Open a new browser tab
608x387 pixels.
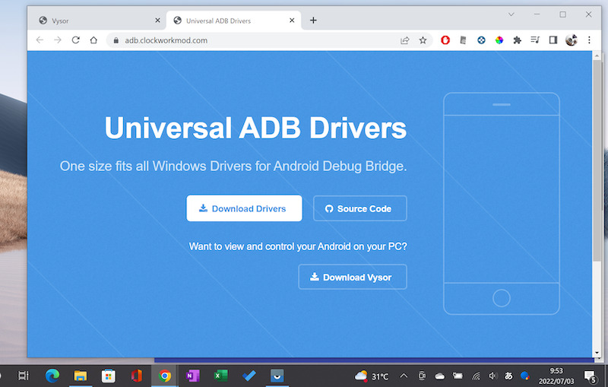tap(313, 21)
